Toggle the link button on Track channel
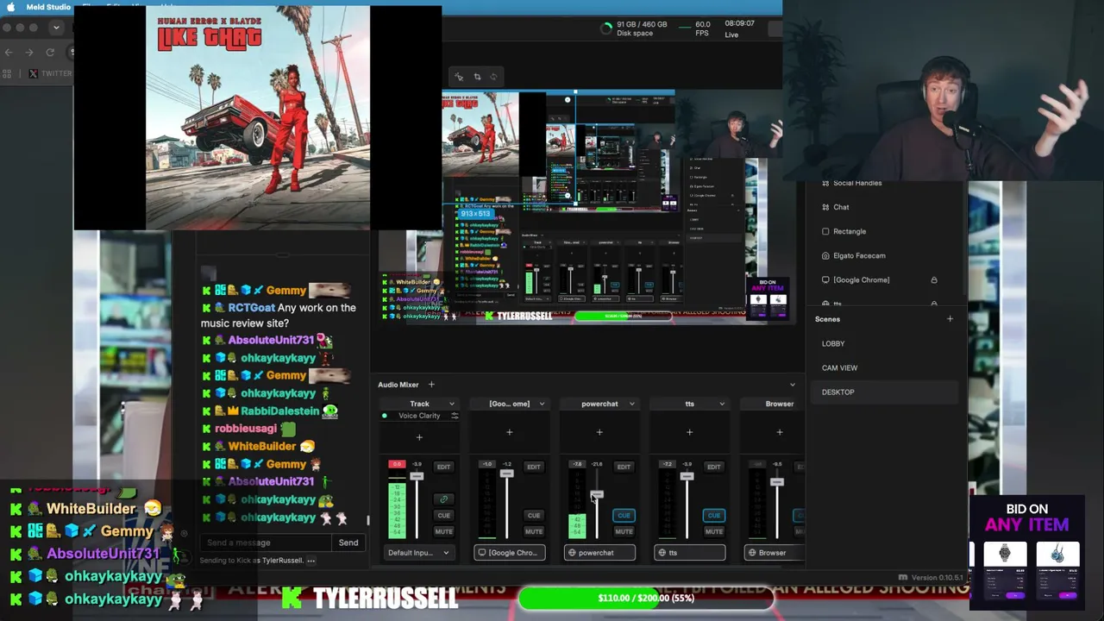The height and width of the screenshot is (621, 1104). click(443, 499)
